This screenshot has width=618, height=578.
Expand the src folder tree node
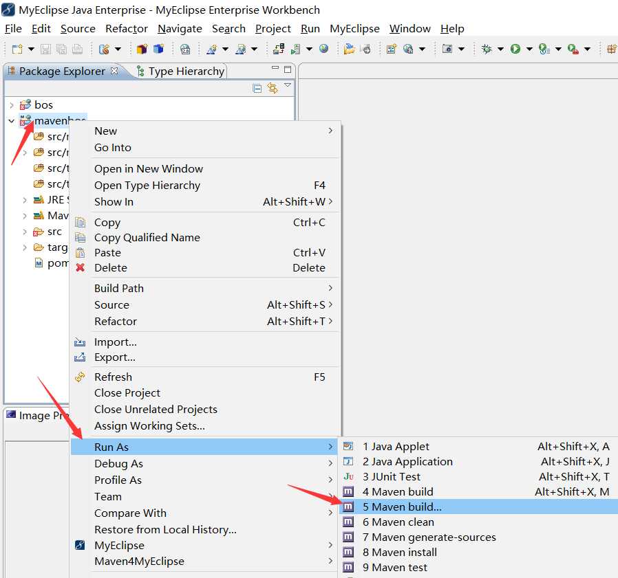(25, 232)
